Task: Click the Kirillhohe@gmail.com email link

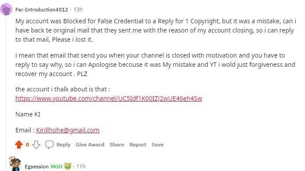Action: click(68, 130)
